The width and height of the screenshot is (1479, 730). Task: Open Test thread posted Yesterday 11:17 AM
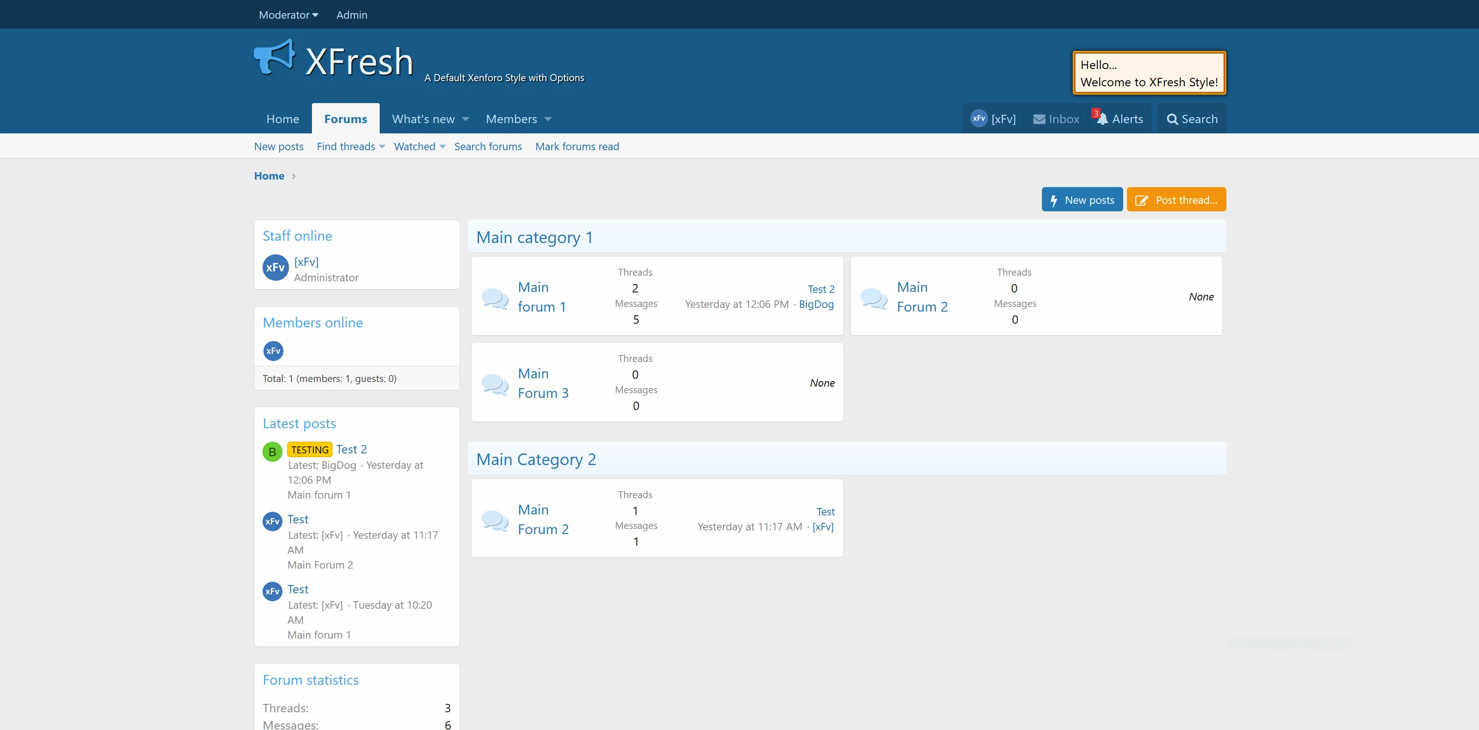pyautogui.click(x=298, y=519)
